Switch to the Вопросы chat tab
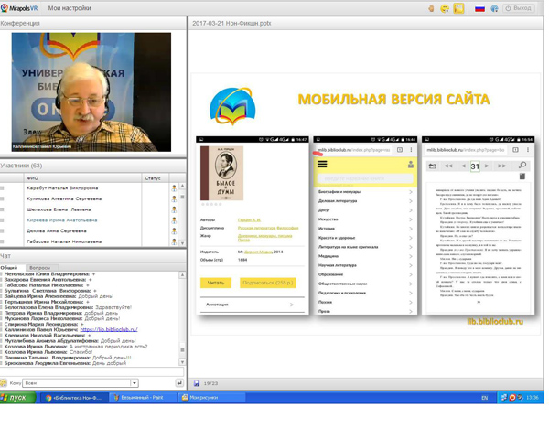 pyautogui.click(x=40, y=268)
